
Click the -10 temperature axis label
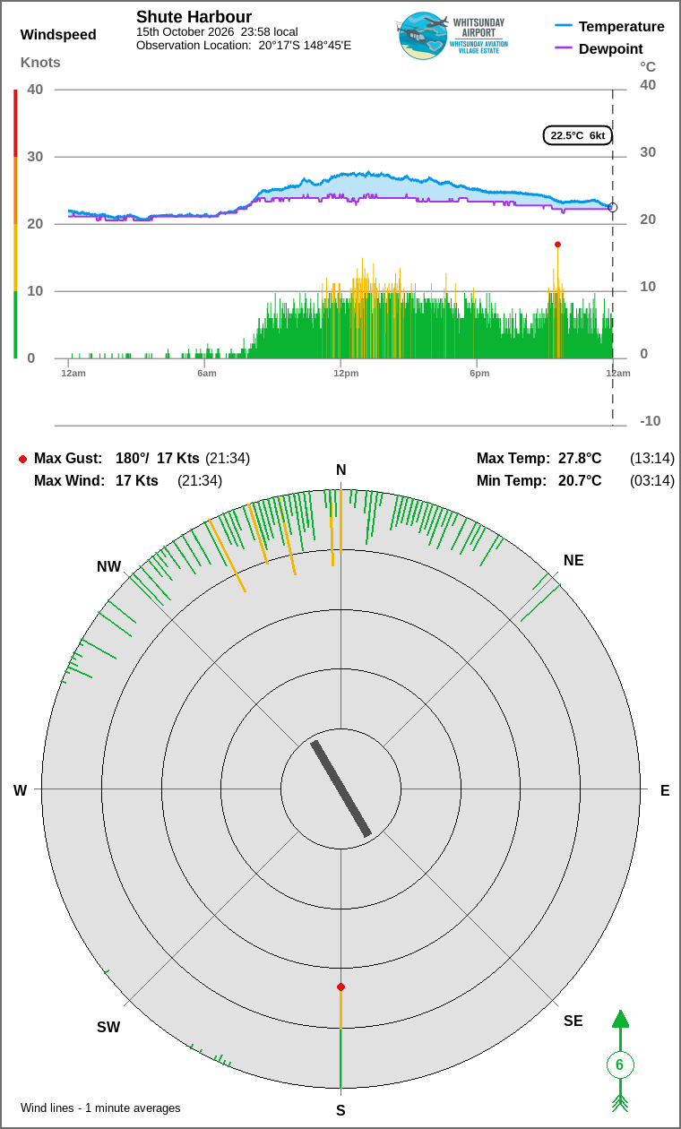tap(650, 421)
